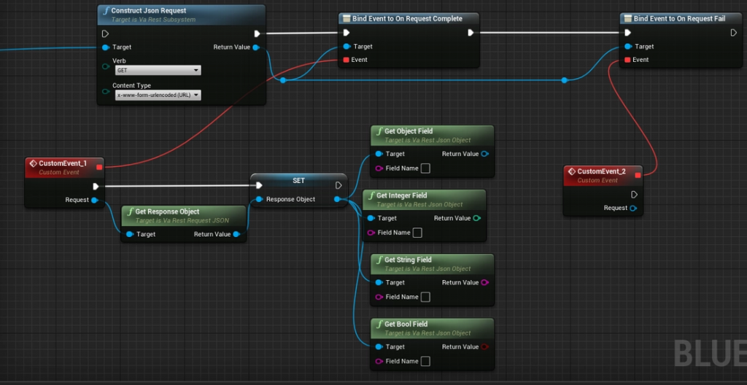Click Target pin on Construct Json Request
Screen dimensions: 747x385
click(106, 47)
